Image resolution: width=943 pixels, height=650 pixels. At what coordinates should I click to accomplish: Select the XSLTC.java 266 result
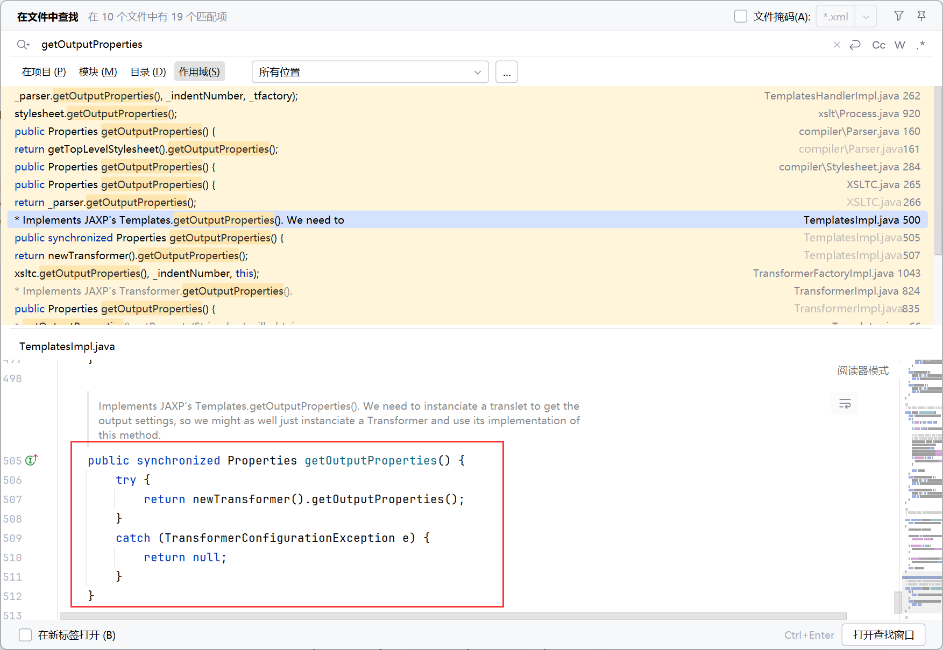(x=467, y=203)
